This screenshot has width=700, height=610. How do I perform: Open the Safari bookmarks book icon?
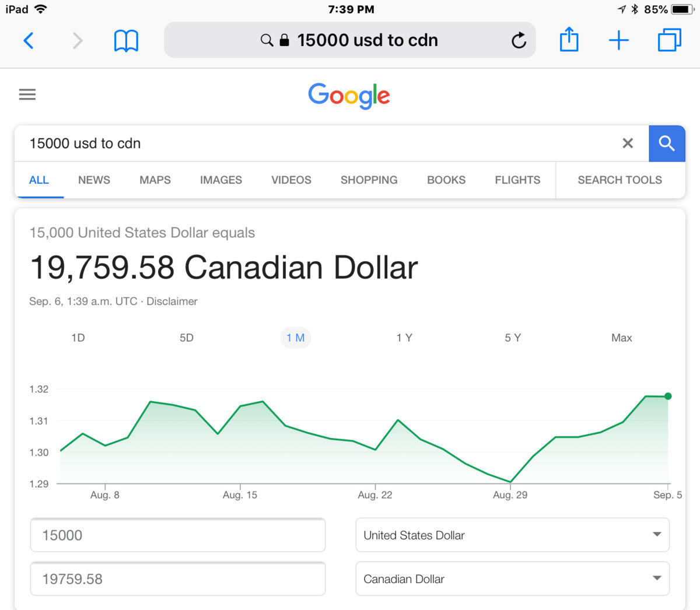coord(126,41)
